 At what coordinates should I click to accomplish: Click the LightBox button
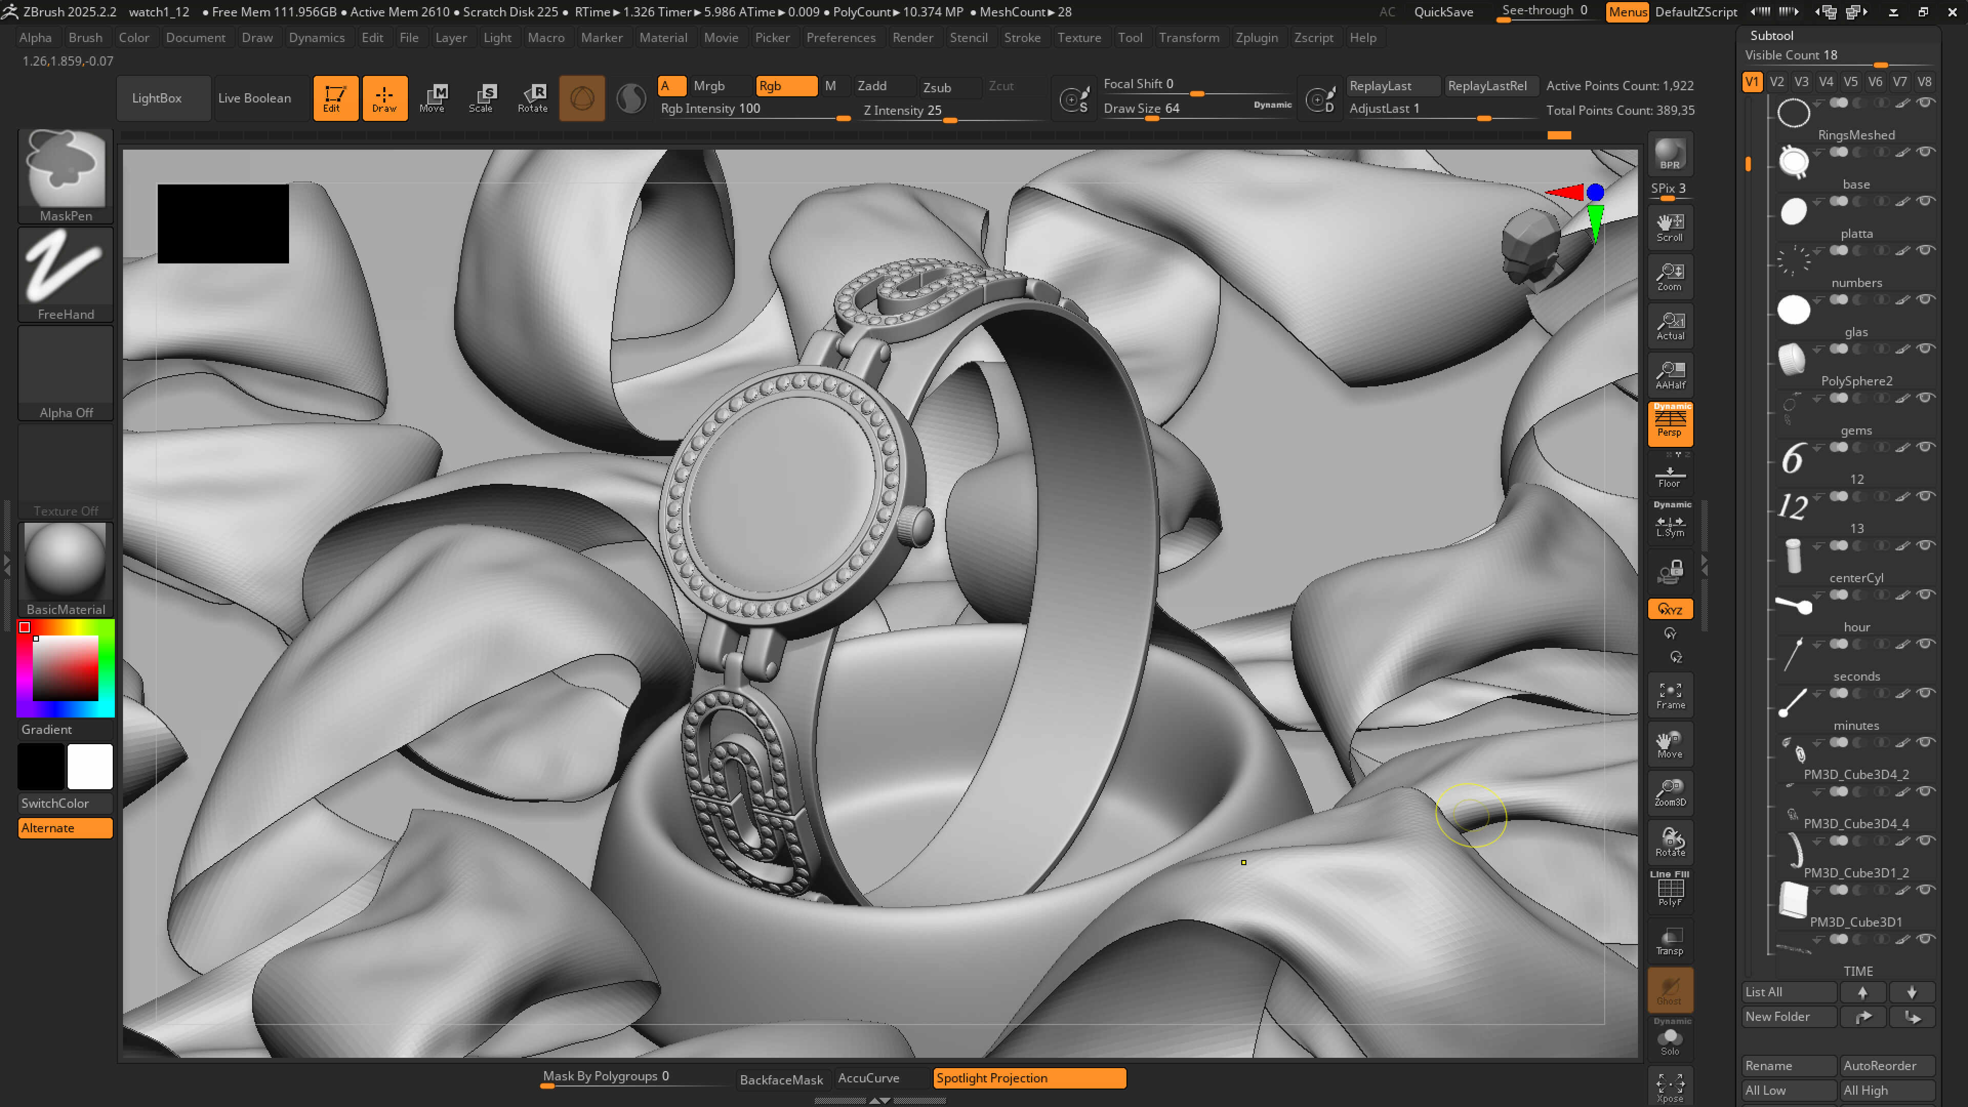point(157,98)
